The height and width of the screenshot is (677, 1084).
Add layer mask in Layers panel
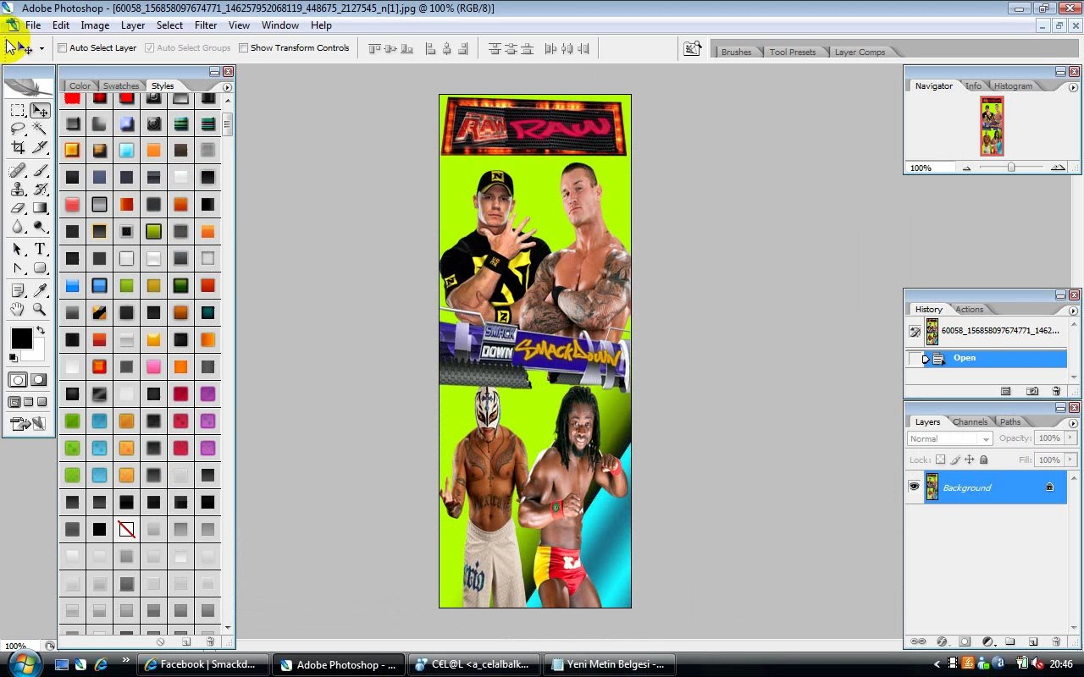point(965,641)
